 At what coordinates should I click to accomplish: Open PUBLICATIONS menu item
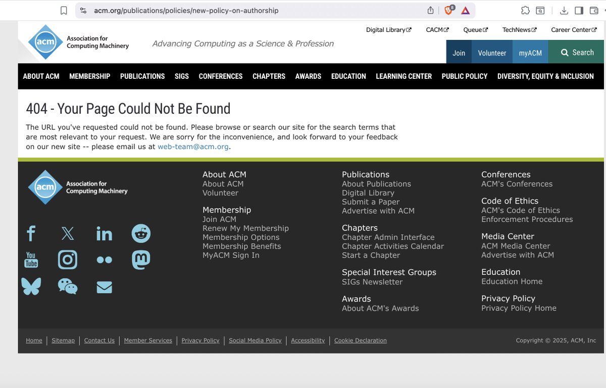(142, 76)
